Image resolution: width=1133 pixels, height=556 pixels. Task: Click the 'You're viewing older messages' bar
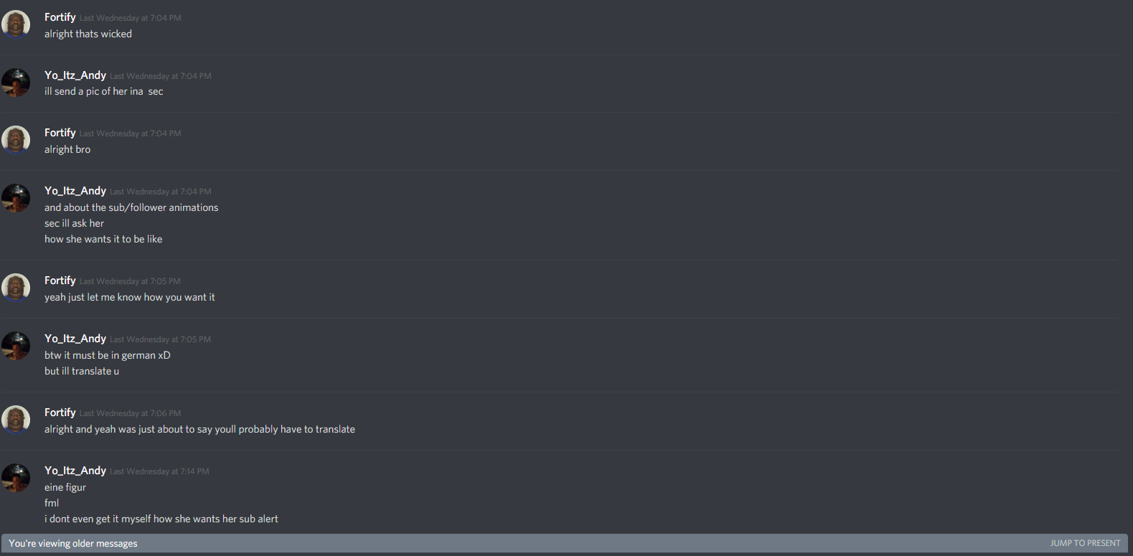coord(565,543)
